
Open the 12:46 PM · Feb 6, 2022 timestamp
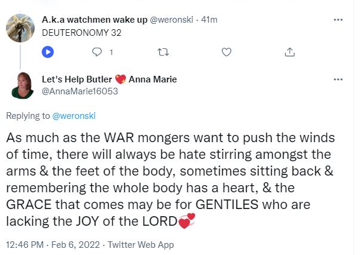[54, 244]
